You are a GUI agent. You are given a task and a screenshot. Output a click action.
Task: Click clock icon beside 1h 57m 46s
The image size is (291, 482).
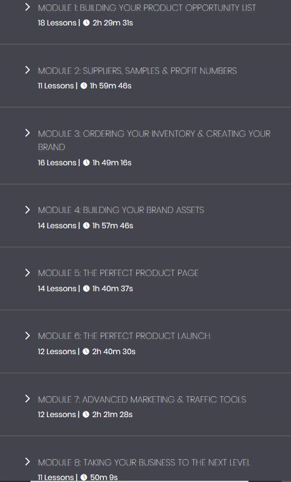86,226
